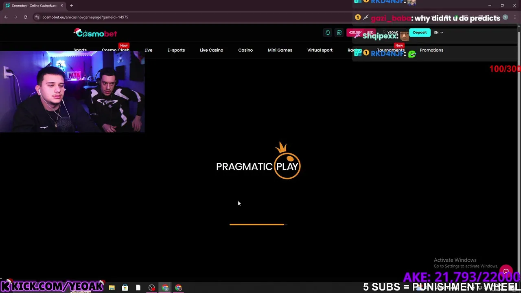Viewport: 521px width, 293px height.
Task: Reload the page in Chrome
Action: point(25,17)
